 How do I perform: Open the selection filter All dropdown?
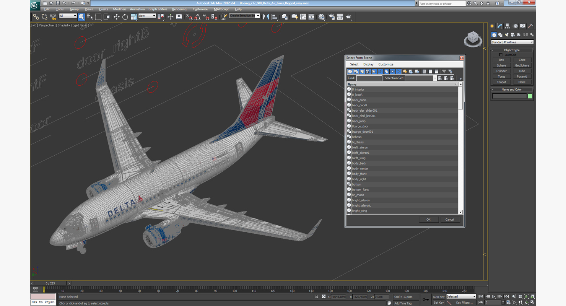(68, 16)
